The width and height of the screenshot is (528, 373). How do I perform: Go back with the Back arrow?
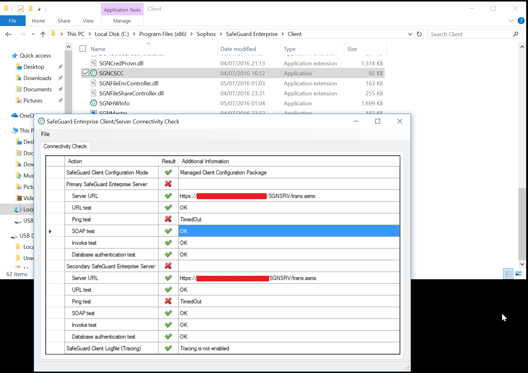coord(8,34)
